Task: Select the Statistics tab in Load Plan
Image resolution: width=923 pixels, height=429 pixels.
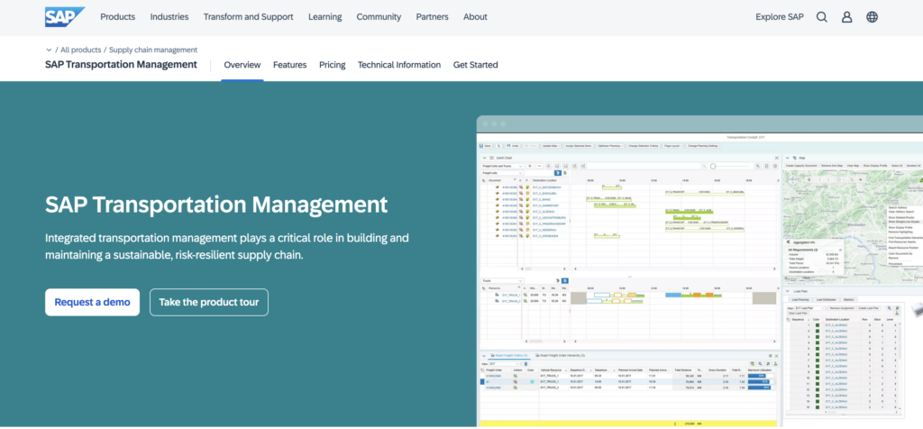Action: (x=849, y=299)
